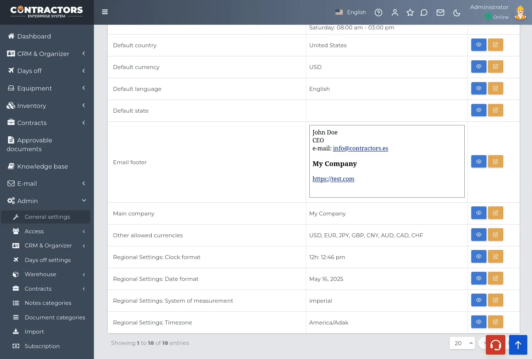This screenshot has width=532, height=359.
Task: View the Default country setting
Action: point(479,45)
